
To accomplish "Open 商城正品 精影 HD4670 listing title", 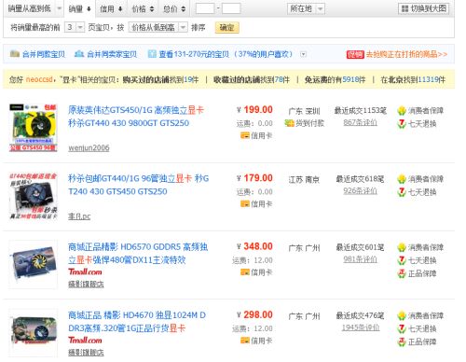I will [x=137, y=322].
